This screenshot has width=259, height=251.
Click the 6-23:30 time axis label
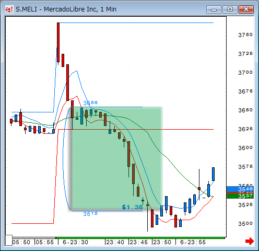point(75,242)
